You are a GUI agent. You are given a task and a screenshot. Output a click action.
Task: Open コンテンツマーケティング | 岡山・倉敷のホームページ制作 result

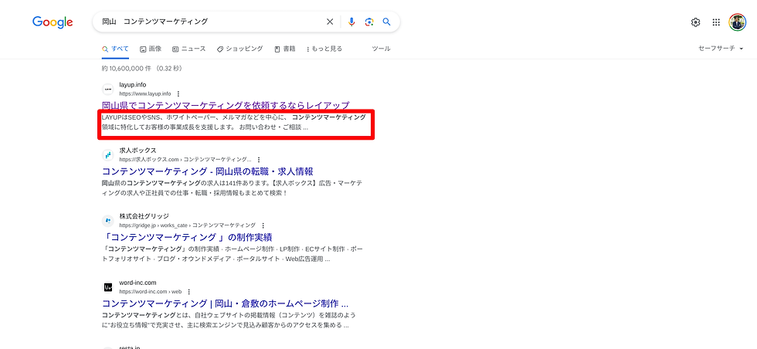225,303
